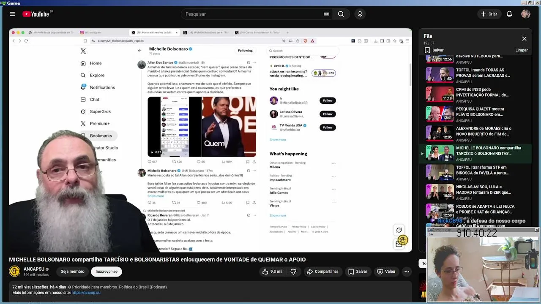Share the video via Compartilhar

(322, 271)
